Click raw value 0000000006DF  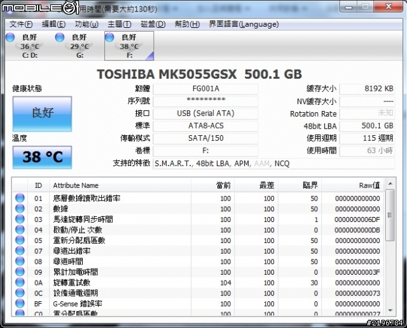pyautogui.click(x=357, y=220)
